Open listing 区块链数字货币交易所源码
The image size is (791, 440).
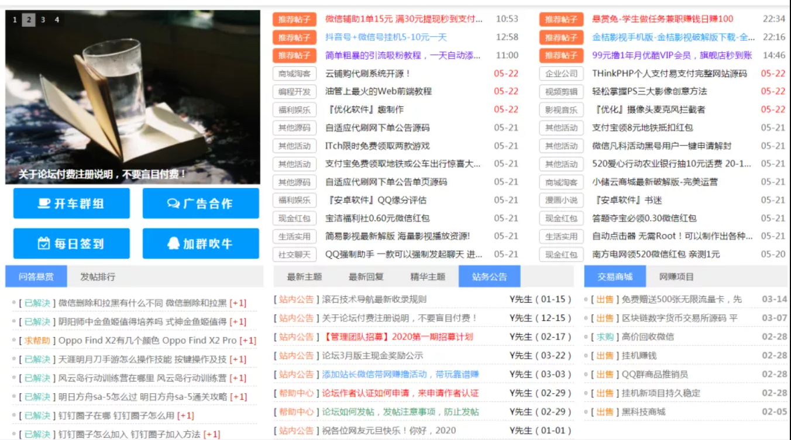tap(679, 318)
